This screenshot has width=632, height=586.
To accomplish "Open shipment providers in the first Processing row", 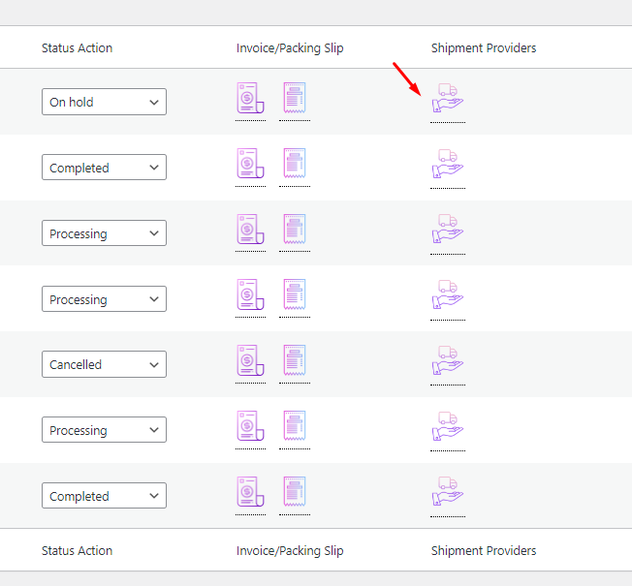I will click(448, 230).
